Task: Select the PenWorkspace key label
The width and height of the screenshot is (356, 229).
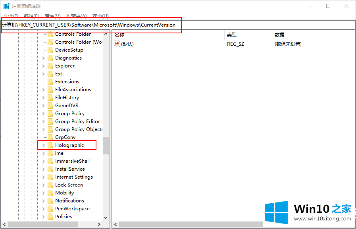Action: (72, 209)
